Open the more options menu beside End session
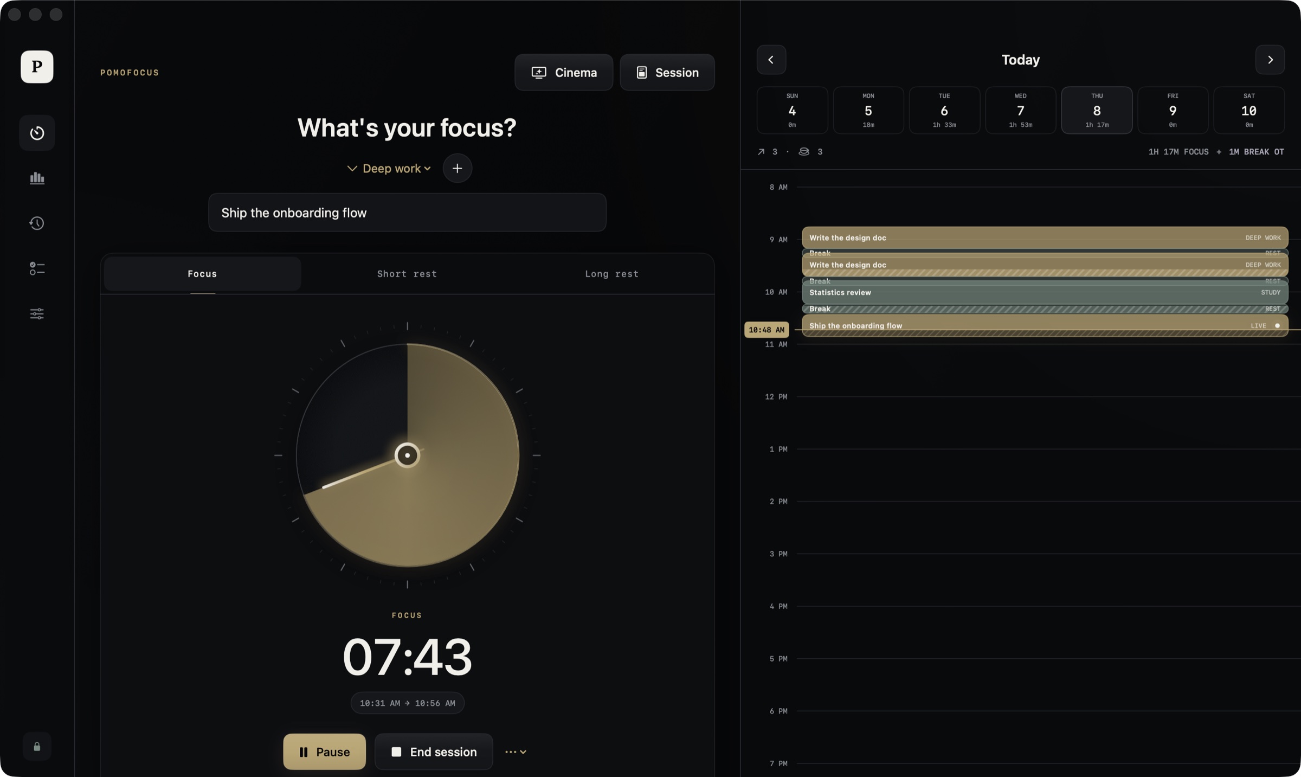Image resolution: width=1301 pixels, height=777 pixels. tap(516, 752)
